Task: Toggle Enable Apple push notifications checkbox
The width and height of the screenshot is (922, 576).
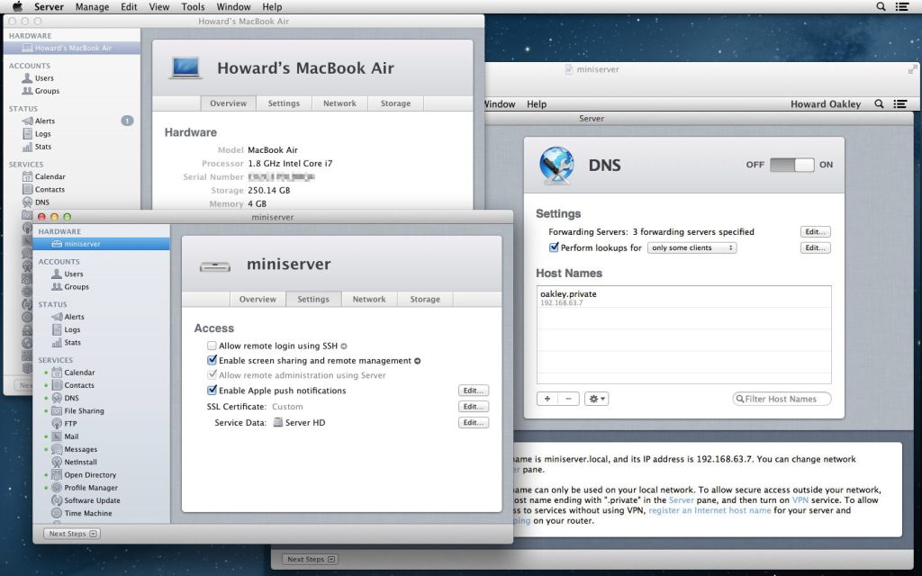Action: (x=212, y=390)
